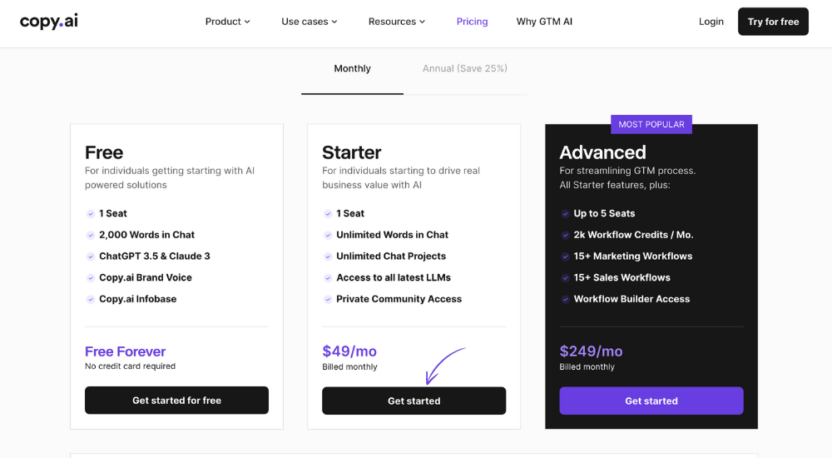Screen dimensions: 832x458
Task: Select the Annual (Save 25%) tab
Action: 465,68
